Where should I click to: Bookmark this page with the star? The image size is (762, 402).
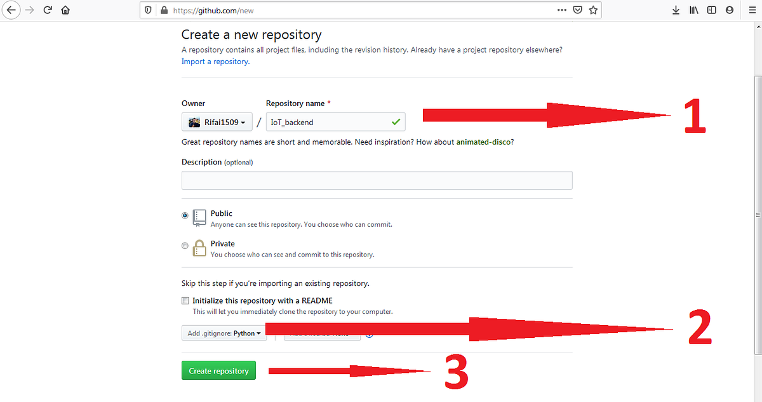point(593,10)
